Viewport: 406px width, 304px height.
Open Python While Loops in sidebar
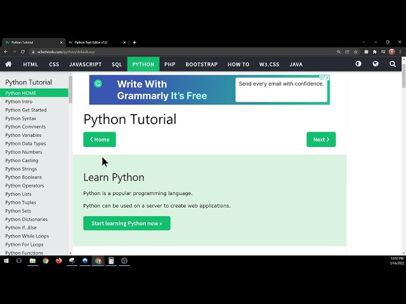(27, 236)
